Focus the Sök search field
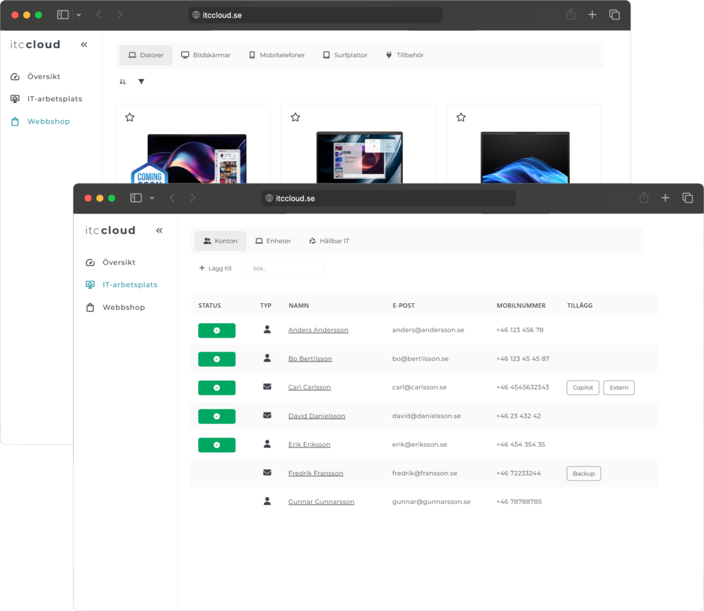The image size is (704, 611). pyautogui.click(x=285, y=269)
